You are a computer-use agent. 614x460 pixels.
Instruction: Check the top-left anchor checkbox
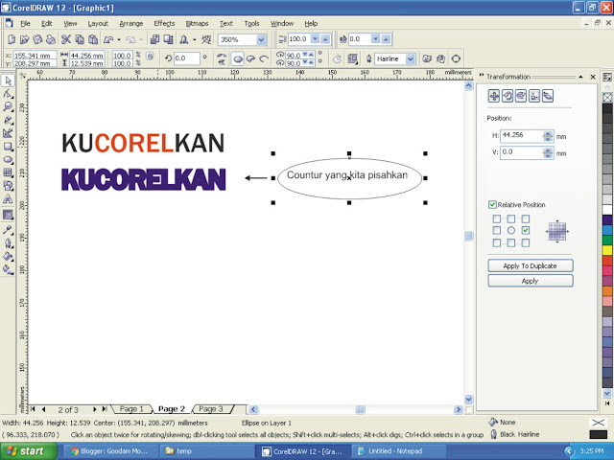click(x=497, y=218)
